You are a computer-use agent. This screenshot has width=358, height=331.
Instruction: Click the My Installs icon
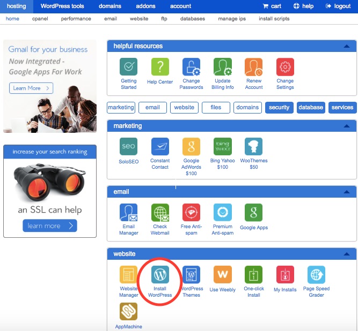pos(285,275)
